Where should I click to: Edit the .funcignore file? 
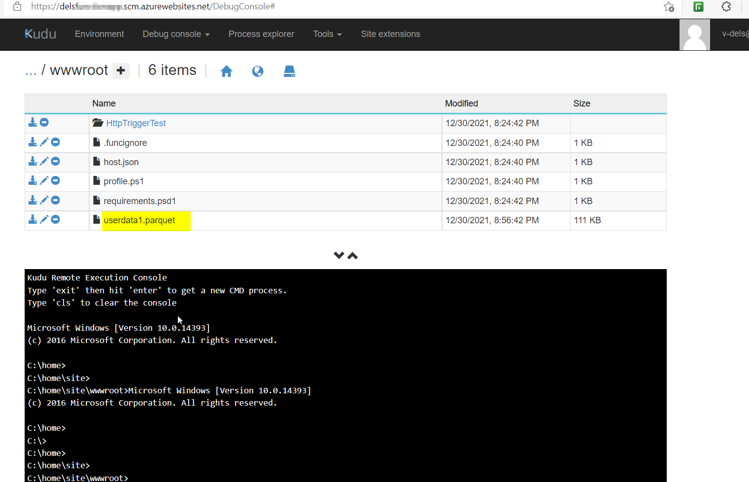pyautogui.click(x=44, y=142)
